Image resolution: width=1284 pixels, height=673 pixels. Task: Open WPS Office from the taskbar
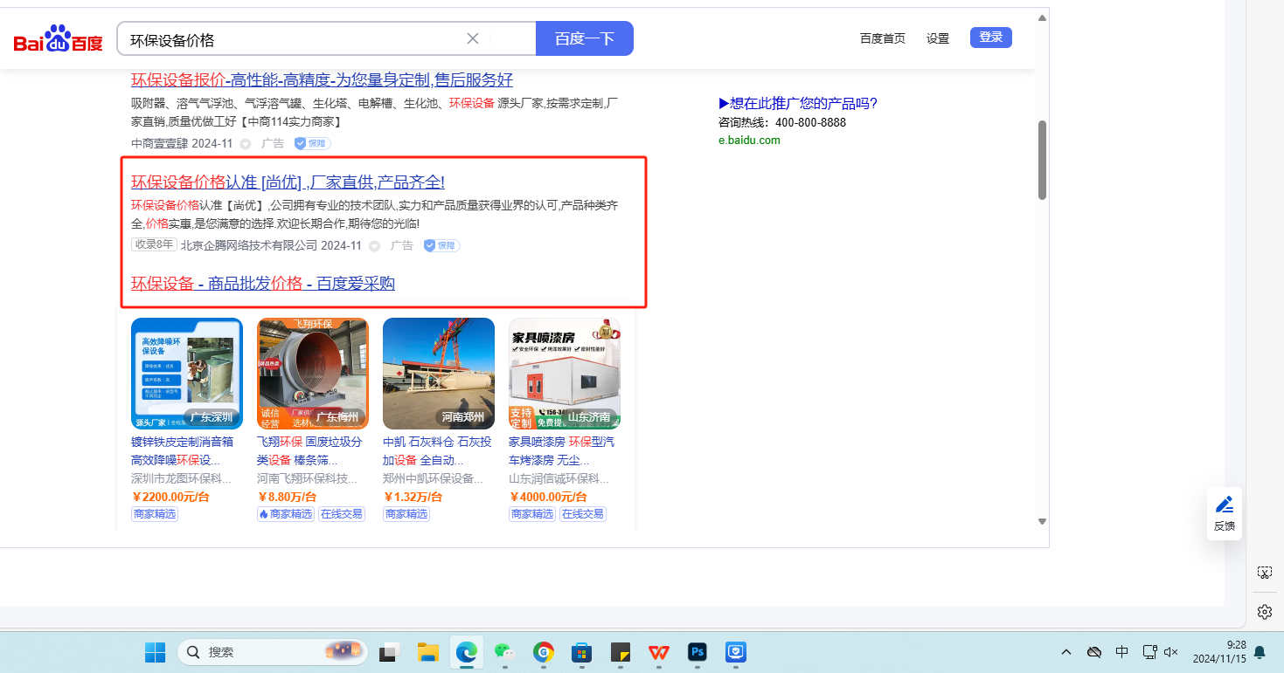pos(659,652)
